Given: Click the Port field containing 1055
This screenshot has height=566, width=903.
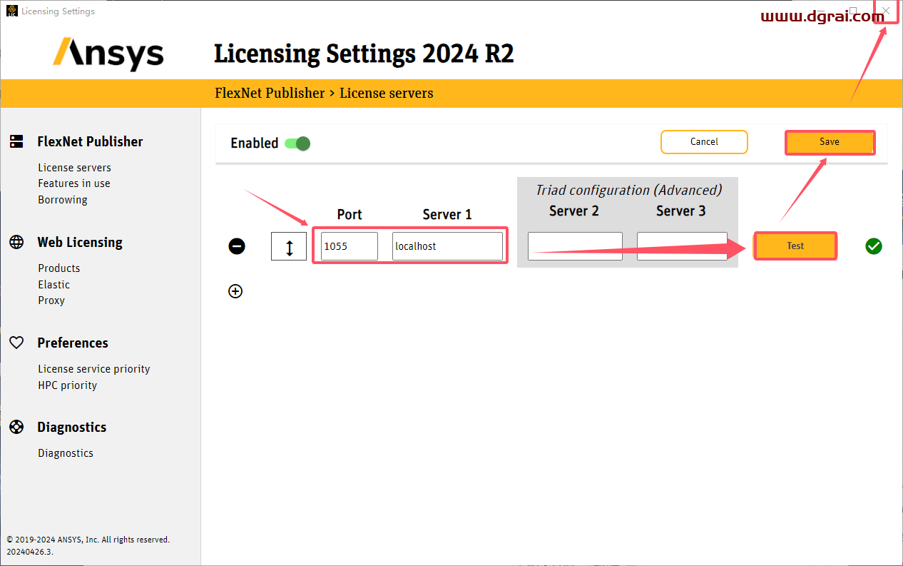Looking at the screenshot, I should coord(350,246).
